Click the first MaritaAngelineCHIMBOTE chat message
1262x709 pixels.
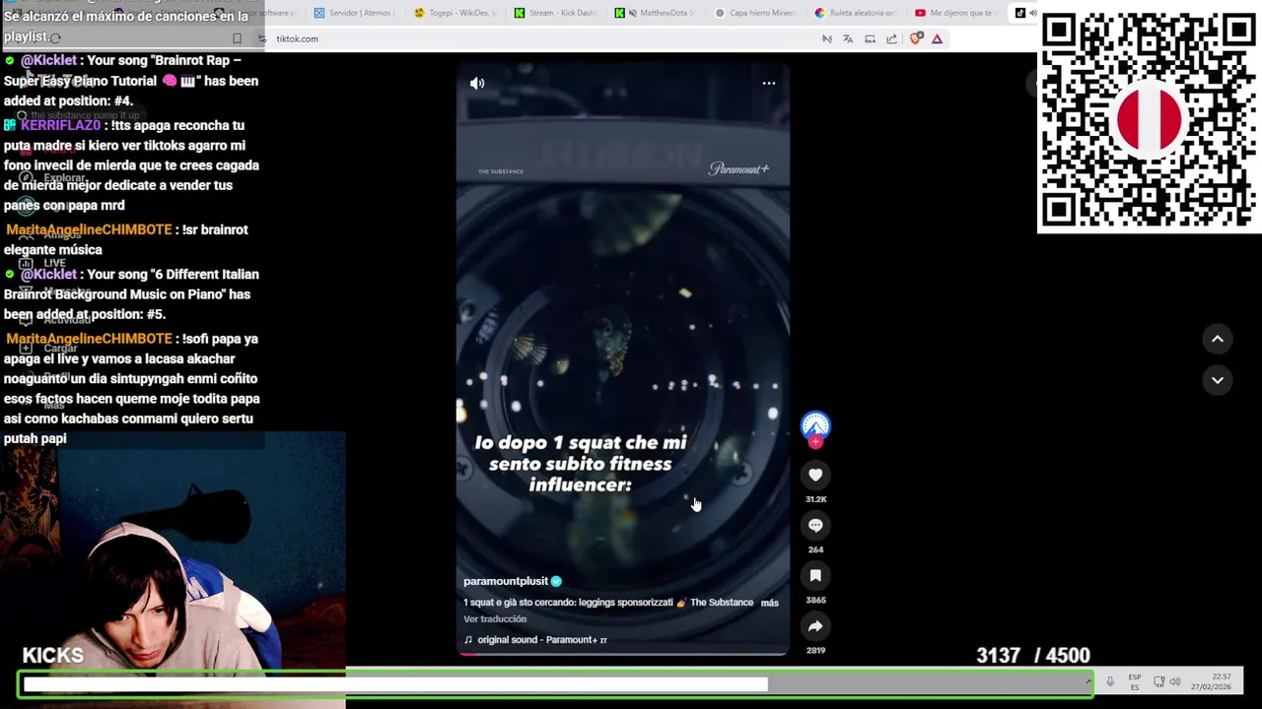pos(130,239)
